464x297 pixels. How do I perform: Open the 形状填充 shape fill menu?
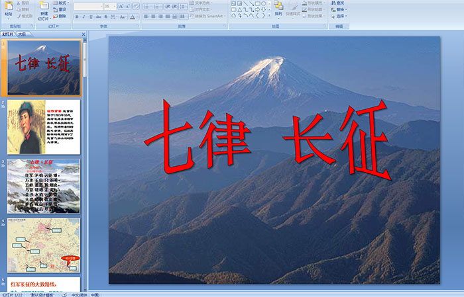pos(314,3)
